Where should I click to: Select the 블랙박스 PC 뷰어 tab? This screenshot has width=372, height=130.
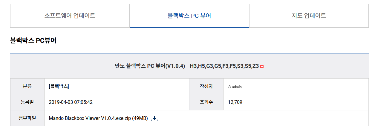pos(189,16)
